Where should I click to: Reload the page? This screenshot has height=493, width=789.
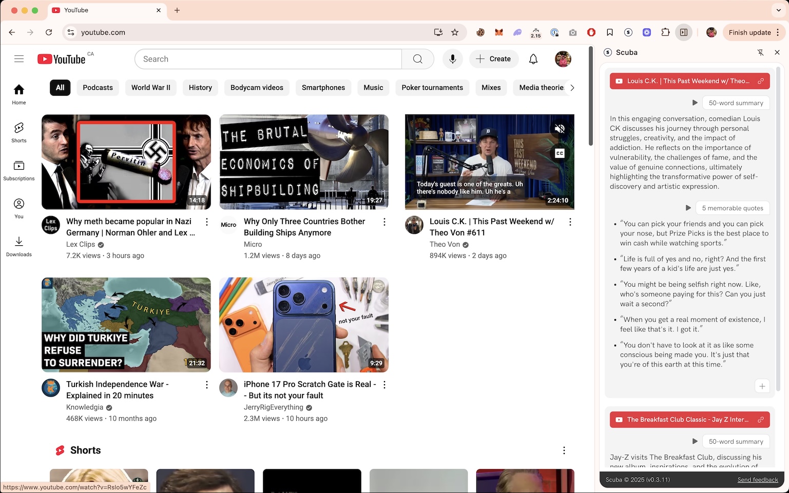49,32
